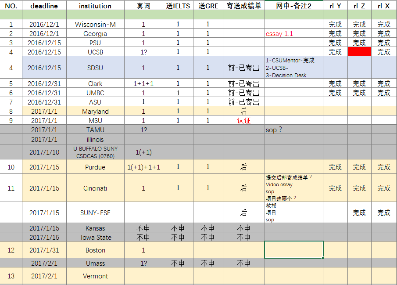
Task: Select the Cincinati notes cell with 'Video essay'
Action: (294, 188)
